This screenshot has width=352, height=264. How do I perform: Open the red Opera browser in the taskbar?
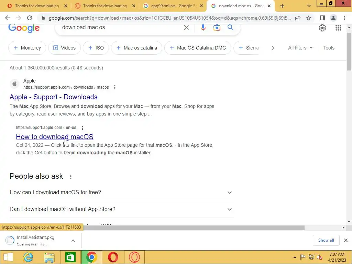(113, 257)
